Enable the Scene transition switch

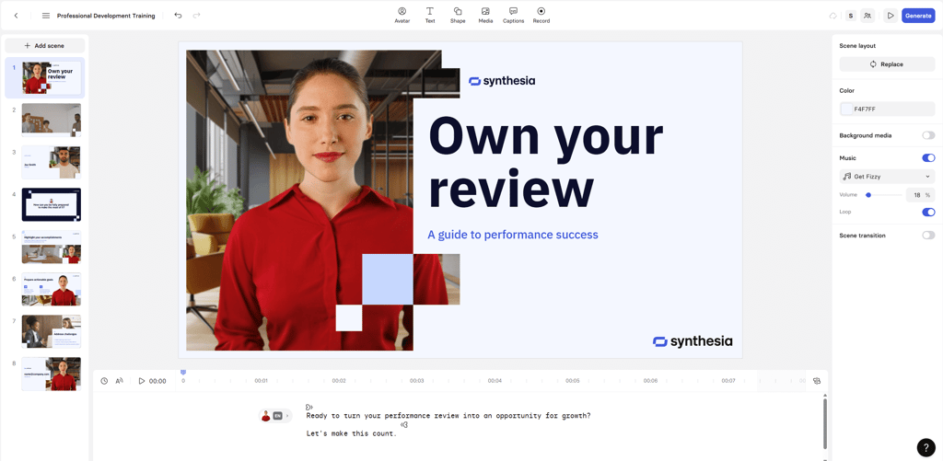(x=928, y=236)
